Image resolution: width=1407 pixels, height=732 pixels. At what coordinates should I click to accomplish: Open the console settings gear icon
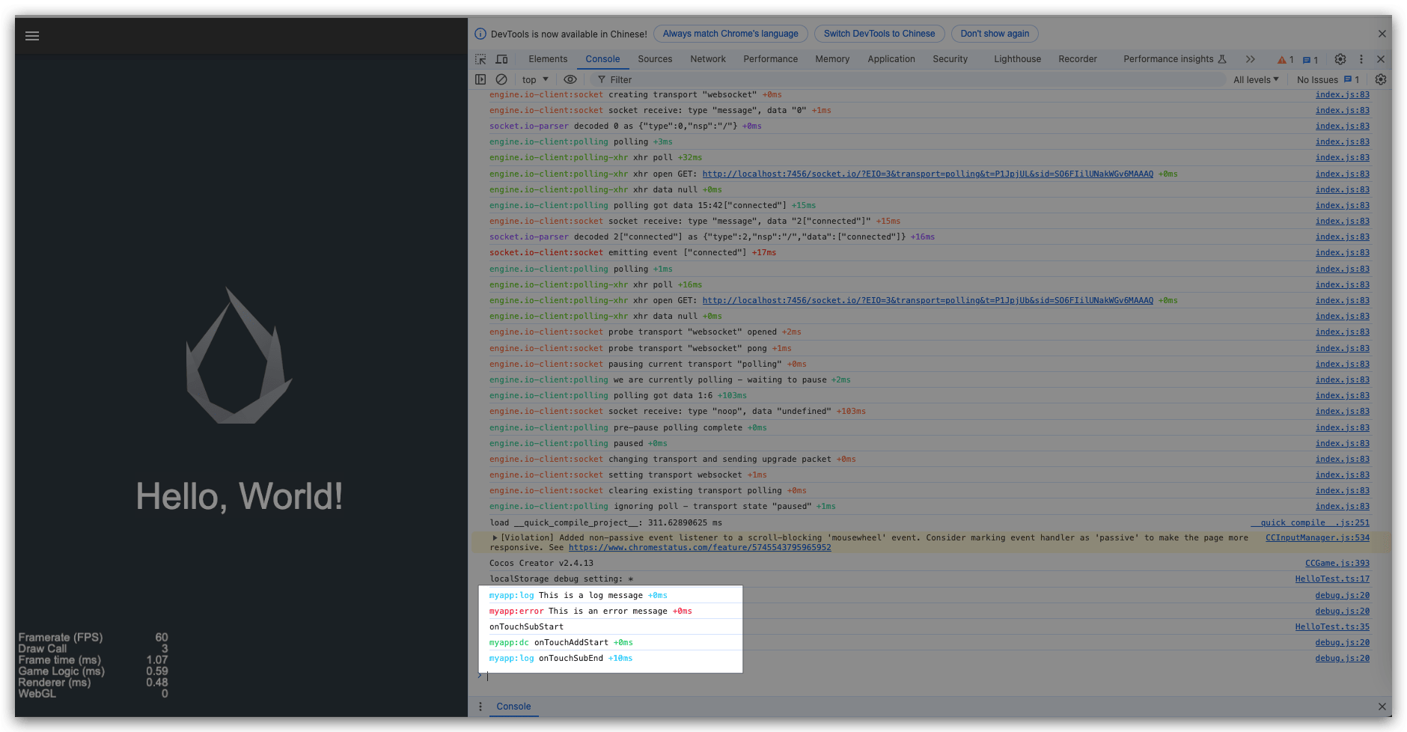click(x=1381, y=79)
